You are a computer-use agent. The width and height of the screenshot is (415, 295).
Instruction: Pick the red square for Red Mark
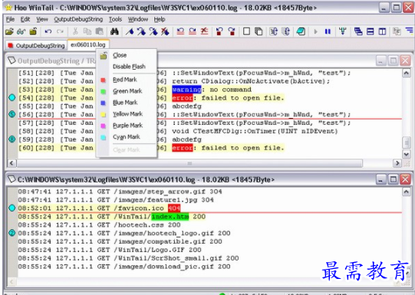104,80
